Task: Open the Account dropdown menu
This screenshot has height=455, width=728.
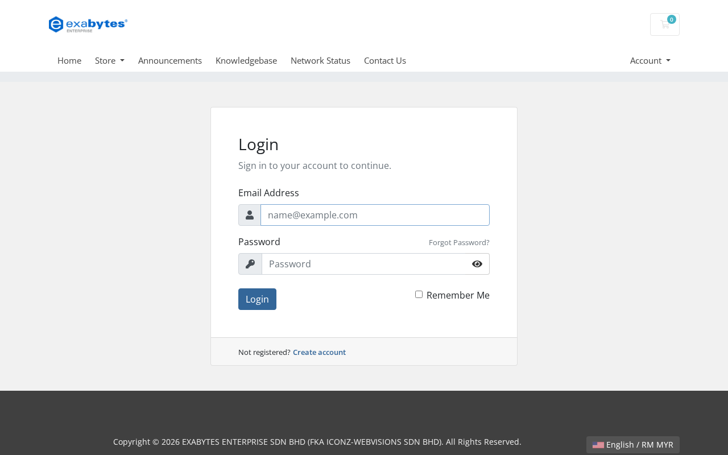Action: pos(650,60)
